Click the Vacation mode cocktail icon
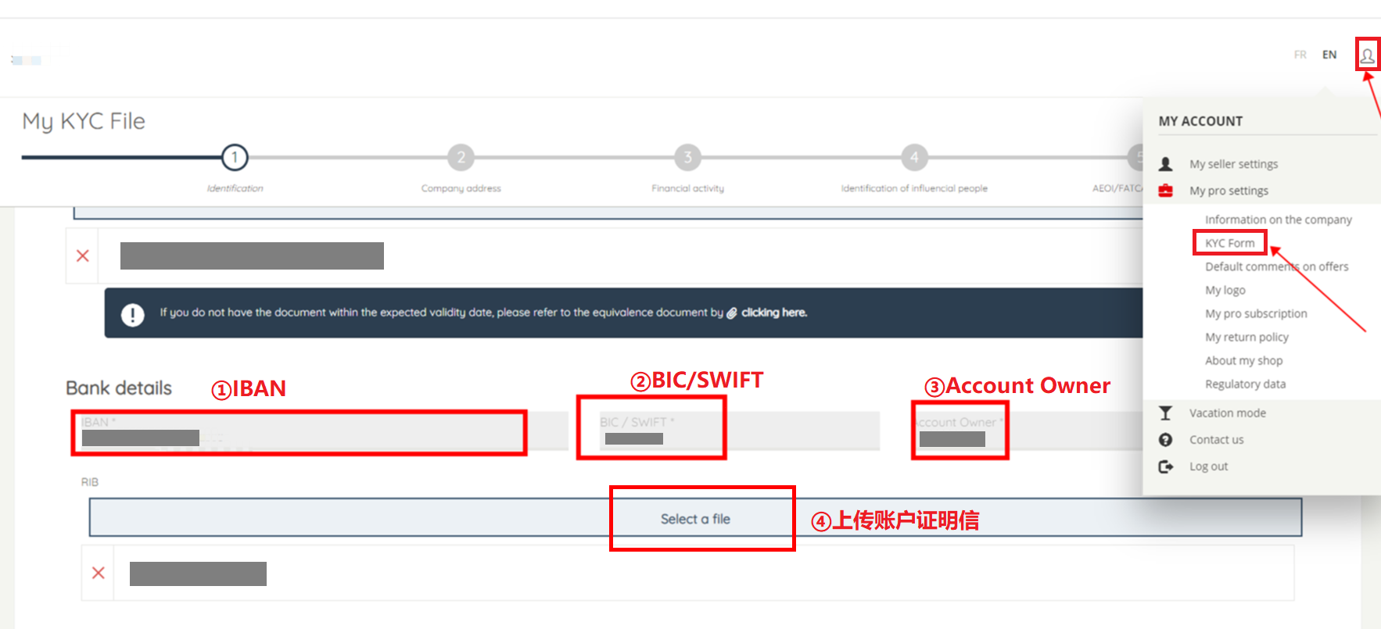Screen dimensions: 1381x629 coord(1165,413)
